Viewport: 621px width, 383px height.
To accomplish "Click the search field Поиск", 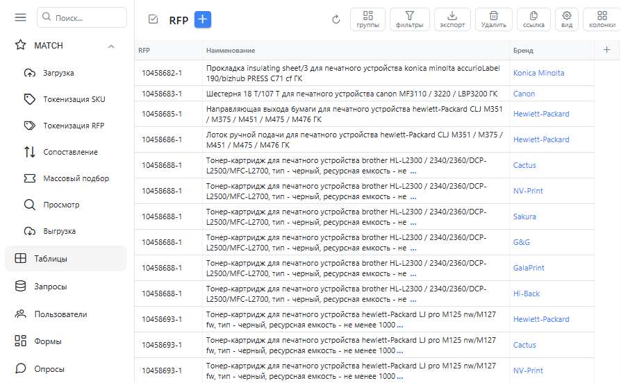I will coord(82,17).
